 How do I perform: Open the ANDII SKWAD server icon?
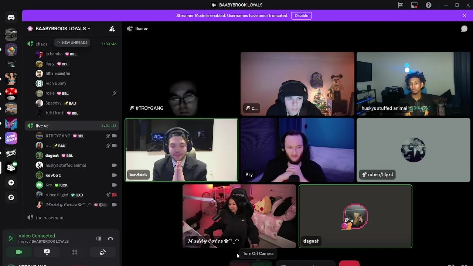pyautogui.click(x=11, y=138)
